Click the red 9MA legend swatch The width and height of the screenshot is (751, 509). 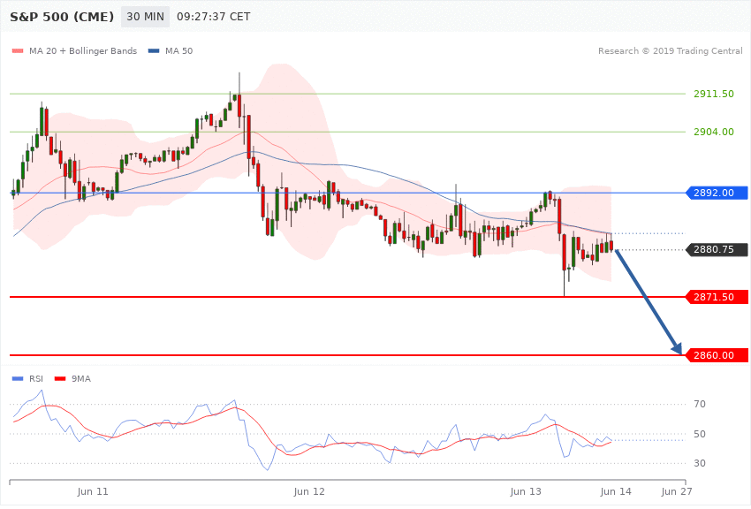click(x=60, y=379)
